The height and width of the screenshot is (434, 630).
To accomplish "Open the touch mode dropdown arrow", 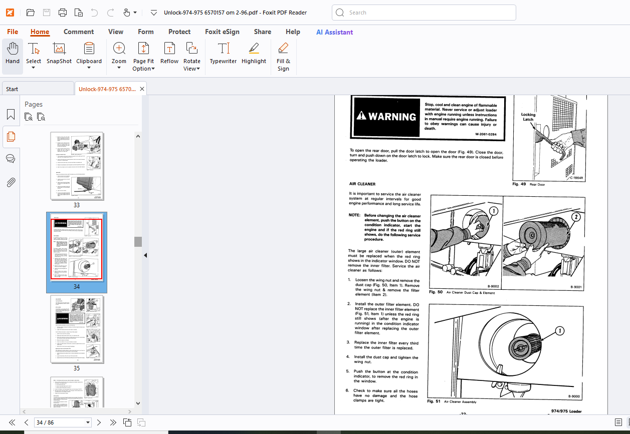I will 135,13.
